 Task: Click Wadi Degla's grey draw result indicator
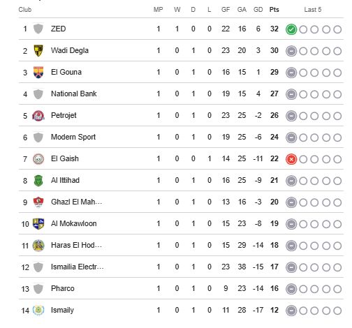point(291,51)
